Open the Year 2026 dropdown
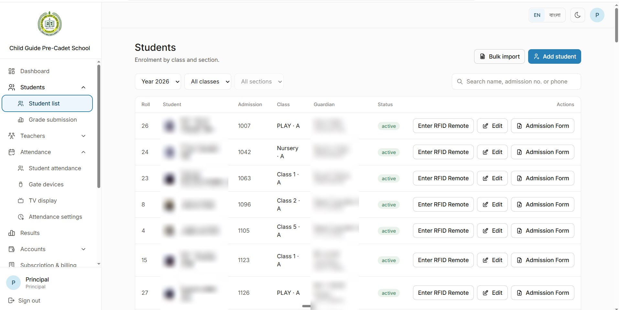This screenshot has width=619, height=310. coord(158,82)
